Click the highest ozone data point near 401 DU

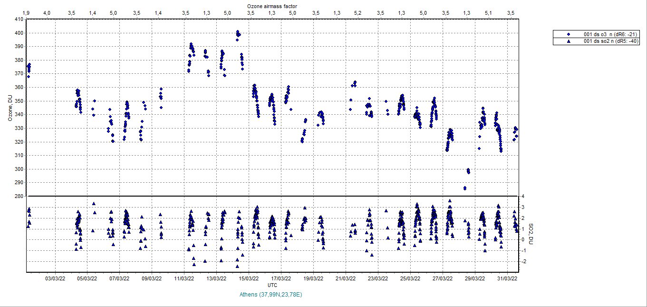(238, 32)
